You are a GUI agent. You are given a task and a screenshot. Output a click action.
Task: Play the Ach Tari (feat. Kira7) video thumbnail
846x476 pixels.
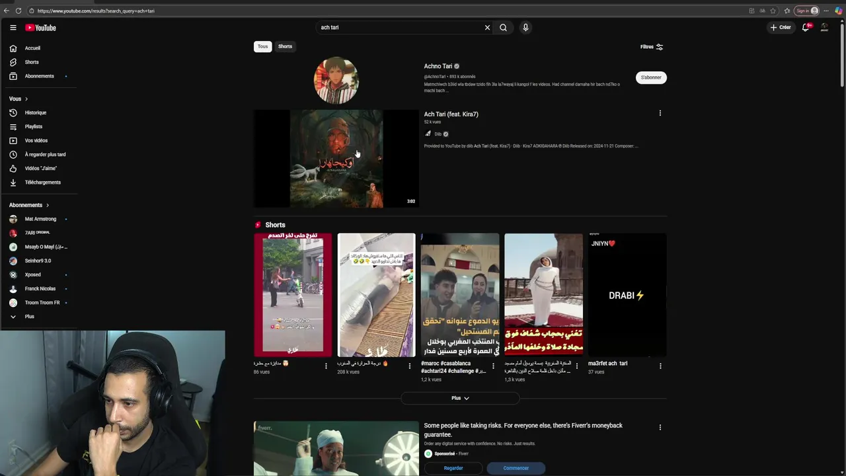pyautogui.click(x=336, y=159)
